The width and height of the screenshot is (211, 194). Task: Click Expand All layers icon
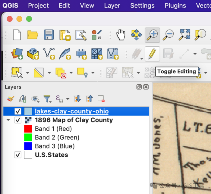coord(77,99)
